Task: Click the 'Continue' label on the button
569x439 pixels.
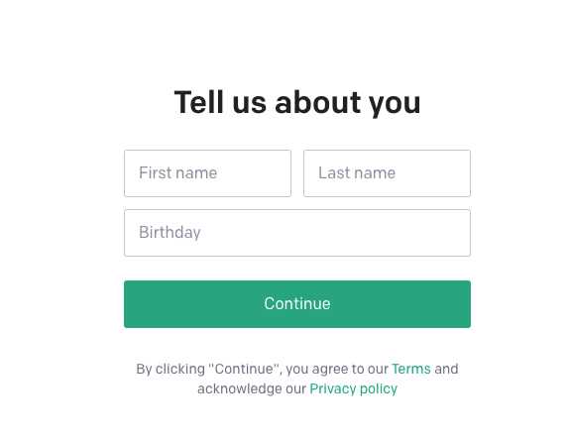Action: pyautogui.click(x=297, y=303)
